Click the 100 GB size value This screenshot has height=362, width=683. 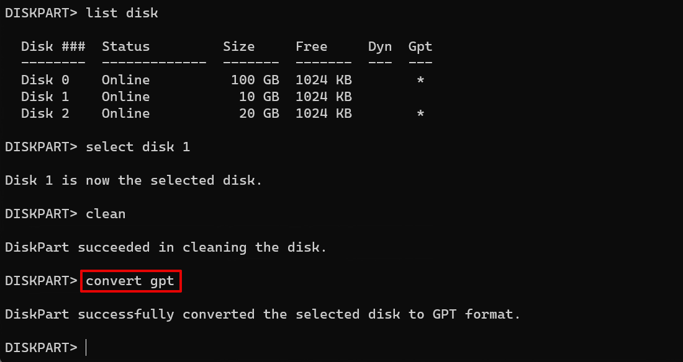[x=255, y=80]
